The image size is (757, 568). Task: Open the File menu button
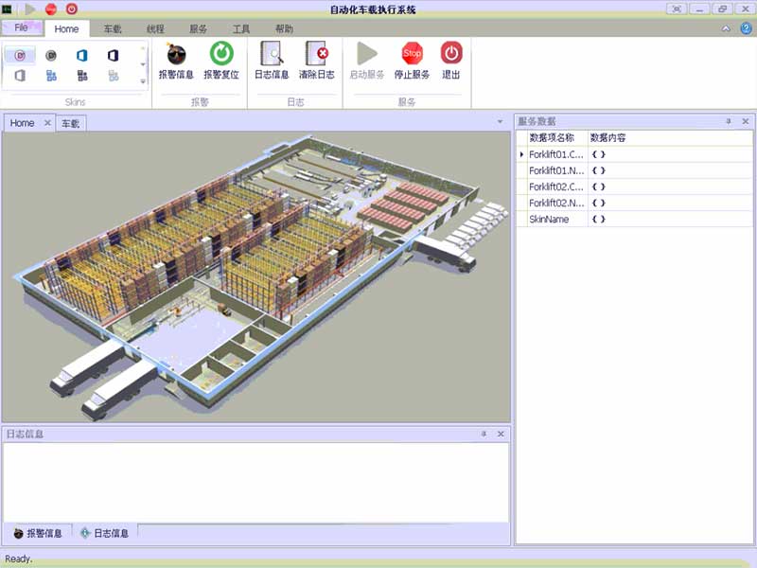click(x=21, y=28)
